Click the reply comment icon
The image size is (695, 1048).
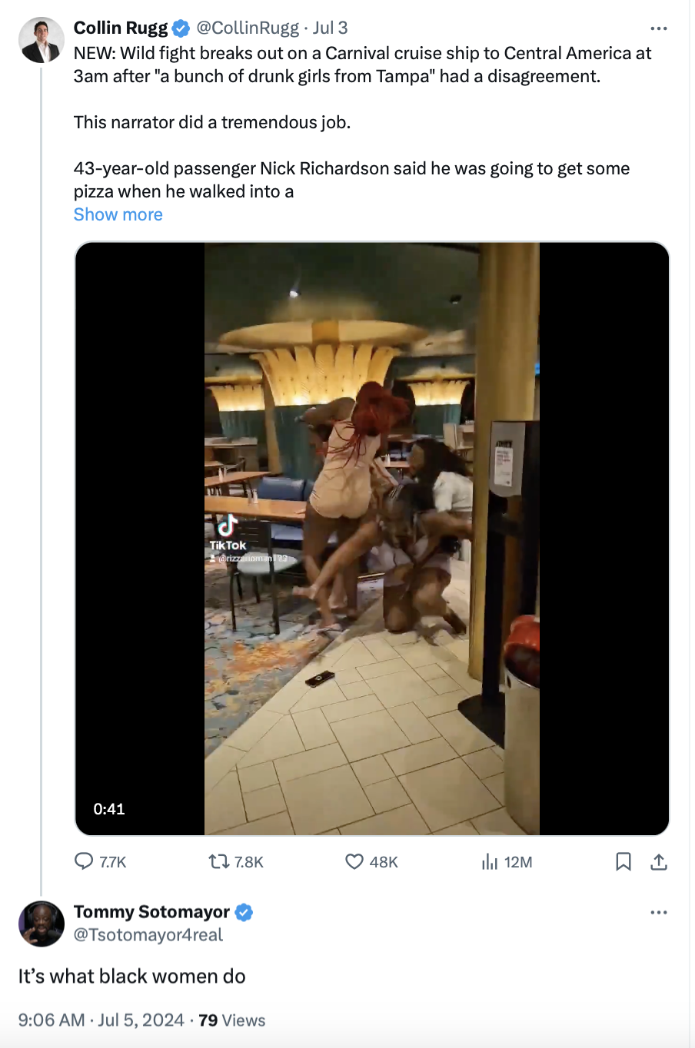(84, 861)
